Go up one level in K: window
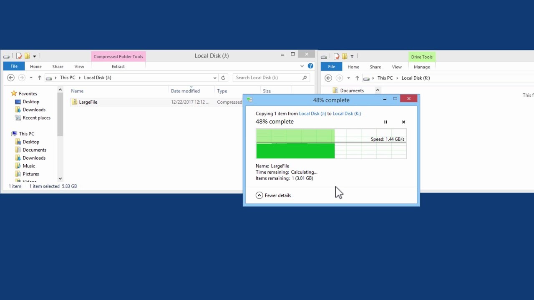Screen dimensions: 534x300 pos(357,78)
